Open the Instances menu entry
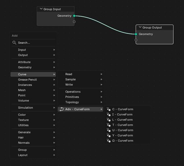The image size is (184, 166). tap(33, 85)
